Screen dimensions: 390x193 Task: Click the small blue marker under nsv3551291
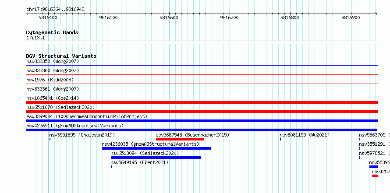click(x=360, y=148)
